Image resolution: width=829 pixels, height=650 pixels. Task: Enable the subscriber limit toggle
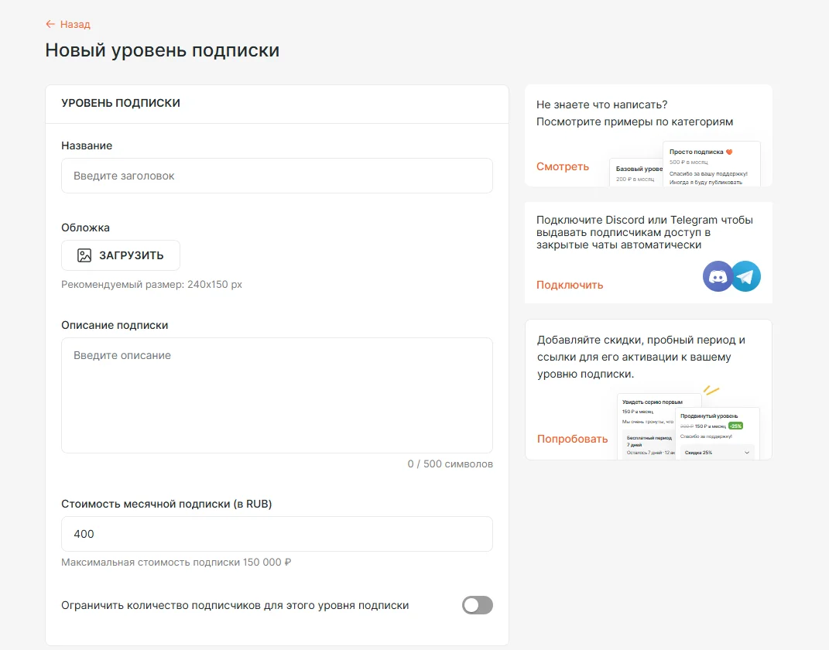point(477,605)
